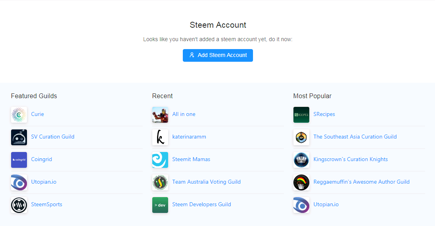Open Utopian.io link in Featured Guilds
The image size is (435, 226).
tap(44, 182)
